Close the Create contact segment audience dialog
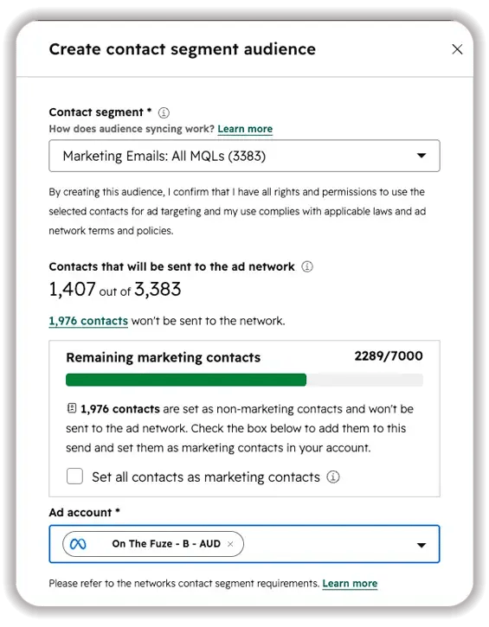 click(457, 49)
